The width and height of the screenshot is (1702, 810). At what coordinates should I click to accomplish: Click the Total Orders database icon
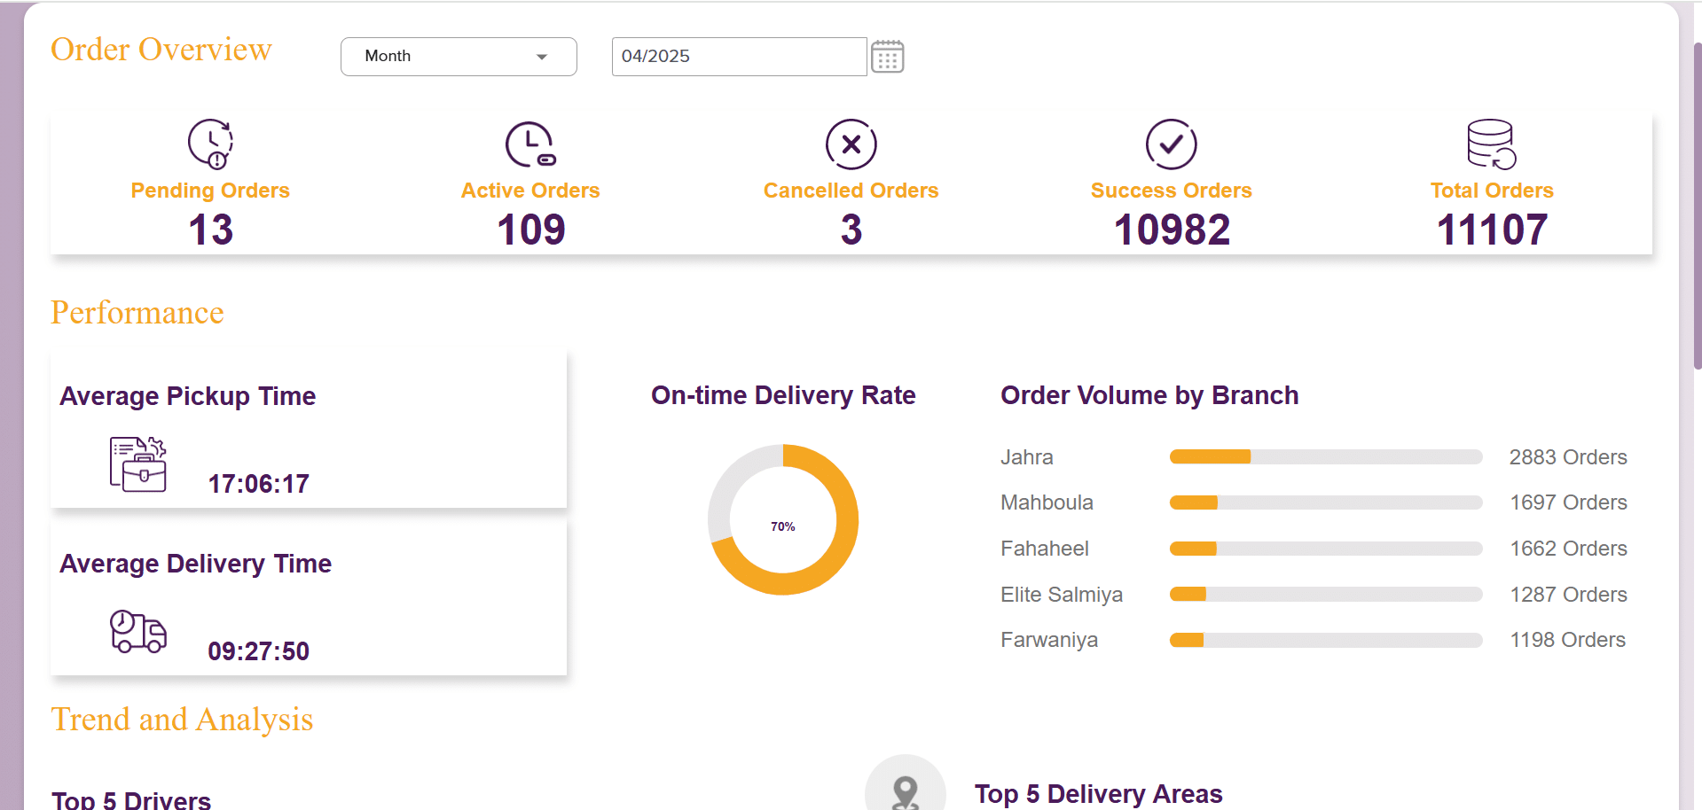1491,144
